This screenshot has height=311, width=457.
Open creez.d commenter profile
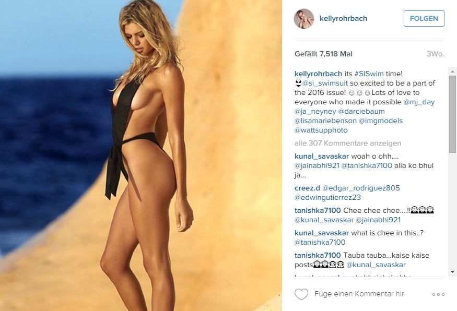(307, 188)
